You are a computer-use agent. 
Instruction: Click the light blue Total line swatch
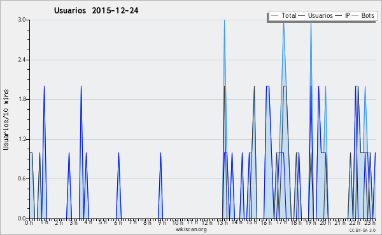(x=274, y=16)
